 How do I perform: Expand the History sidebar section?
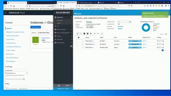point(63,36)
